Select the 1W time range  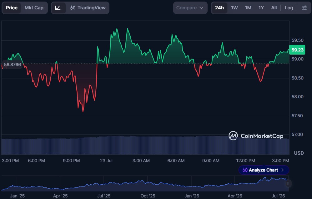tap(234, 8)
